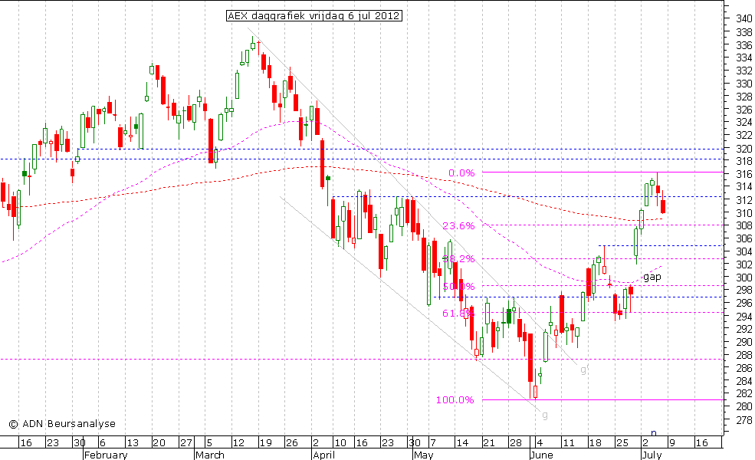Click the date label 21 in May

489,442
